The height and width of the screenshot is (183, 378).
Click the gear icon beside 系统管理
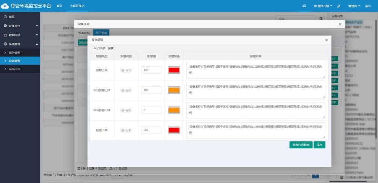pos(5,44)
